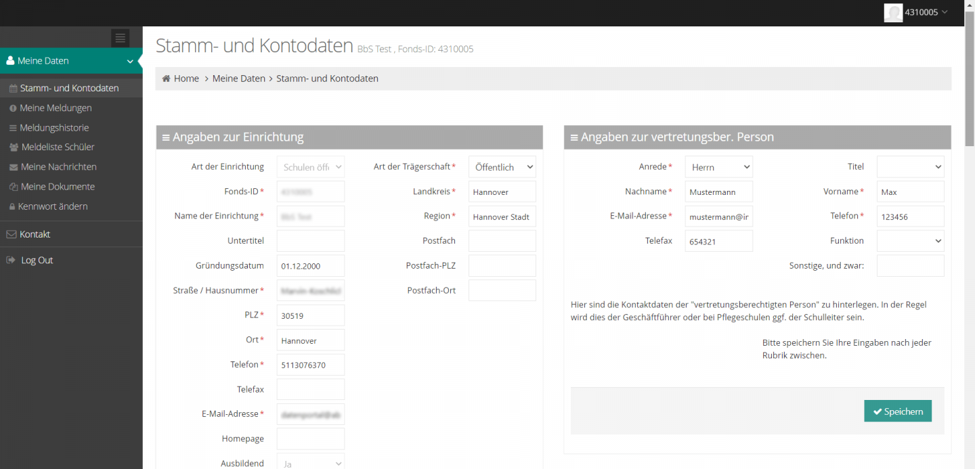The width and height of the screenshot is (975, 469).
Task: Open the Titel dropdown
Action: pos(911,166)
